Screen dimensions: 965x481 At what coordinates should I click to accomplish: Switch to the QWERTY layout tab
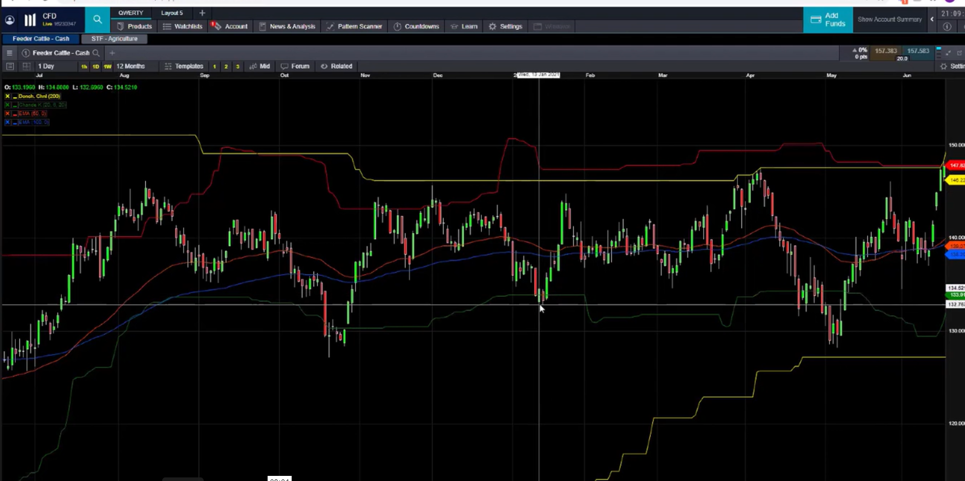coord(131,13)
